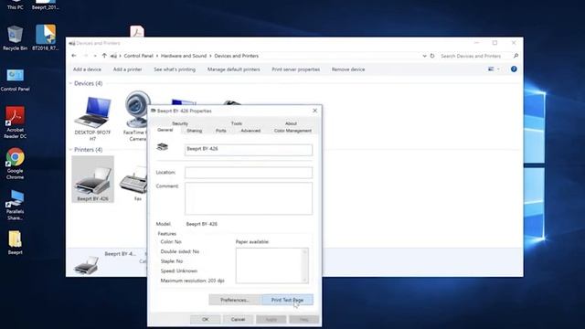Screen dimensions: 585x329
Task: Click Add a printer
Action: click(128, 69)
